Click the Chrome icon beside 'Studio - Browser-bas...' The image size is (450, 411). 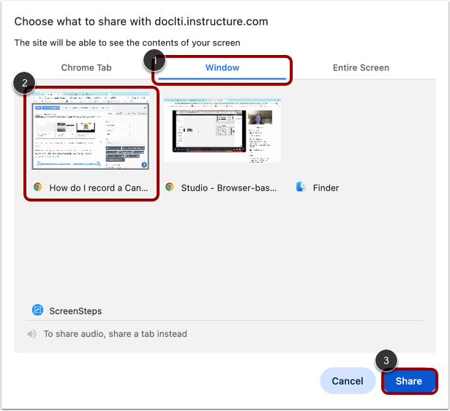(x=170, y=187)
